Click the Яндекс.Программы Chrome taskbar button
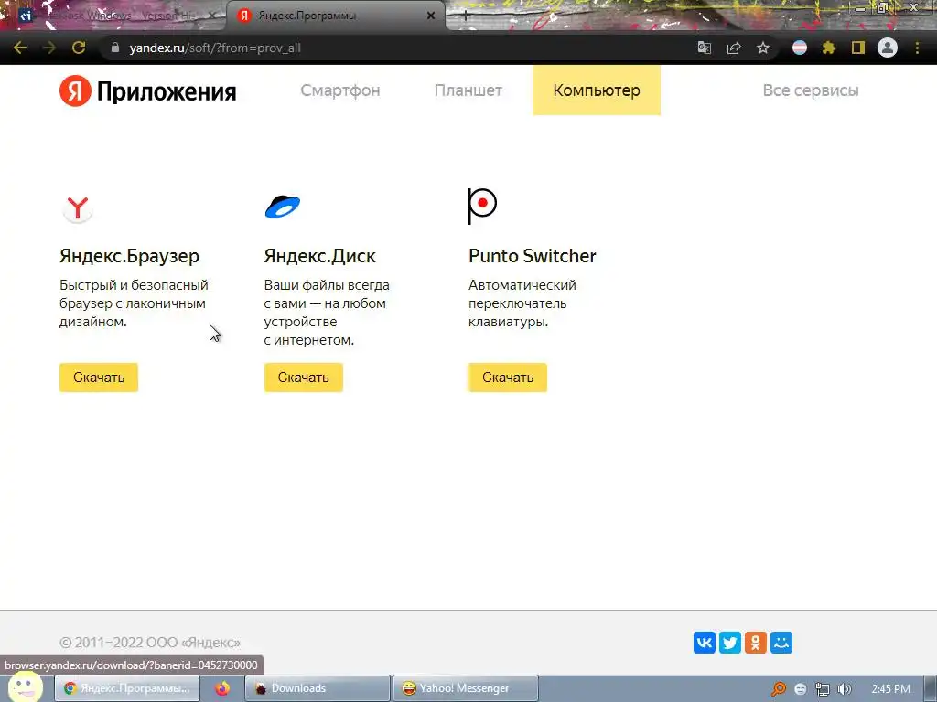Screen dimensions: 937x702 click(127, 688)
